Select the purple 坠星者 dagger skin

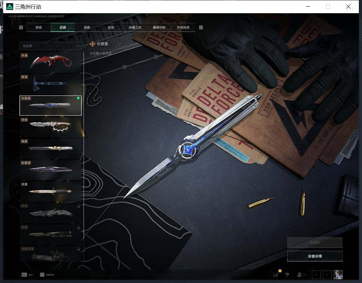pos(51,170)
